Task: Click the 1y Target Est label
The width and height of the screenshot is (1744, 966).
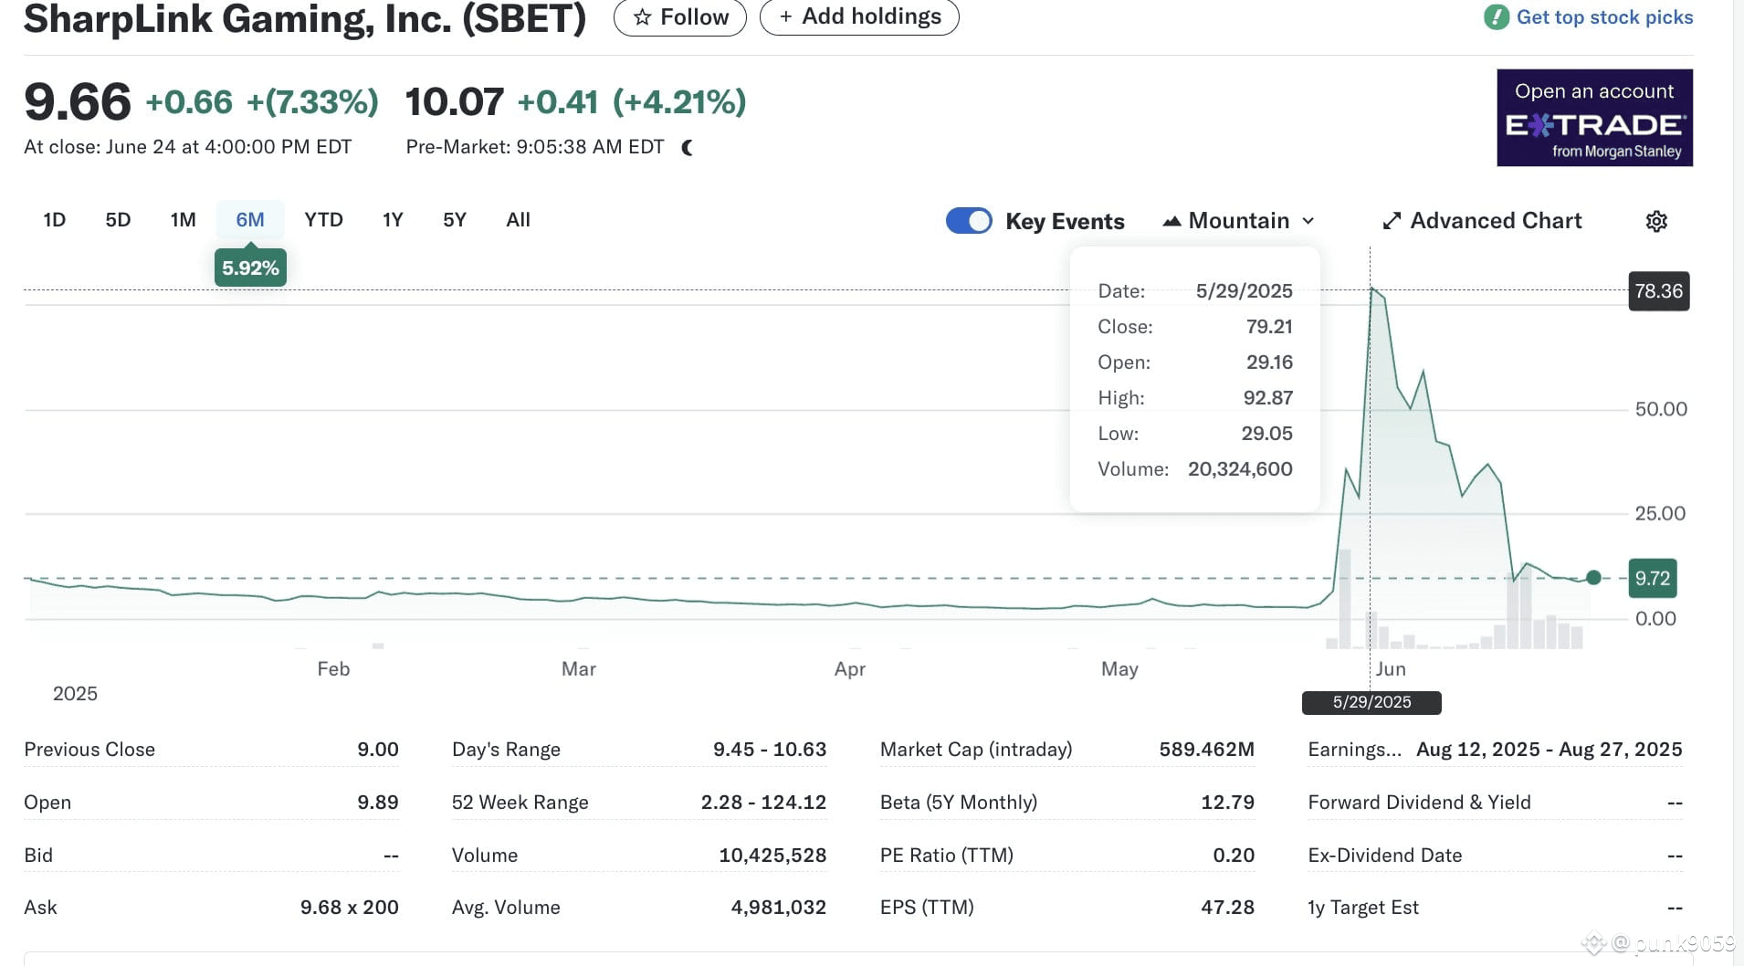Action: coord(1363,908)
